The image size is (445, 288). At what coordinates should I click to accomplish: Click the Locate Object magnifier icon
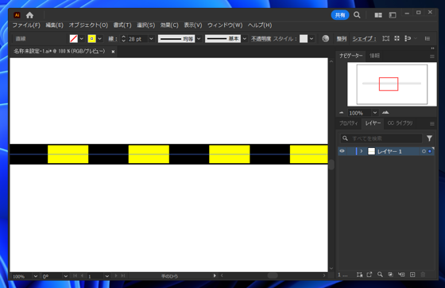click(380, 274)
